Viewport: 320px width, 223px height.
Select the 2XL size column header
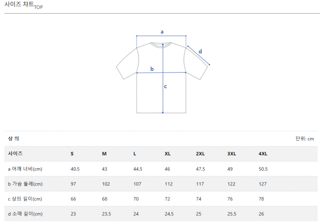[x=200, y=154]
